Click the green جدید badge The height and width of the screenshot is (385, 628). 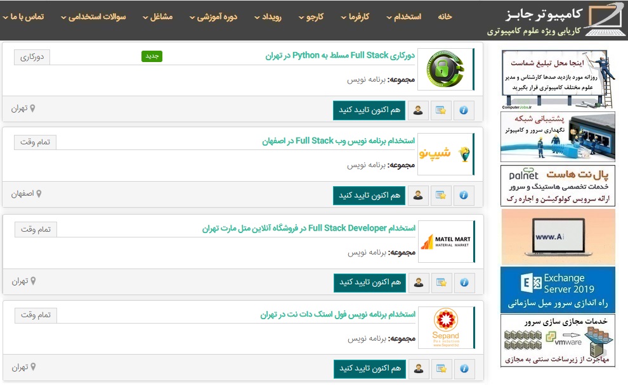[152, 56]
